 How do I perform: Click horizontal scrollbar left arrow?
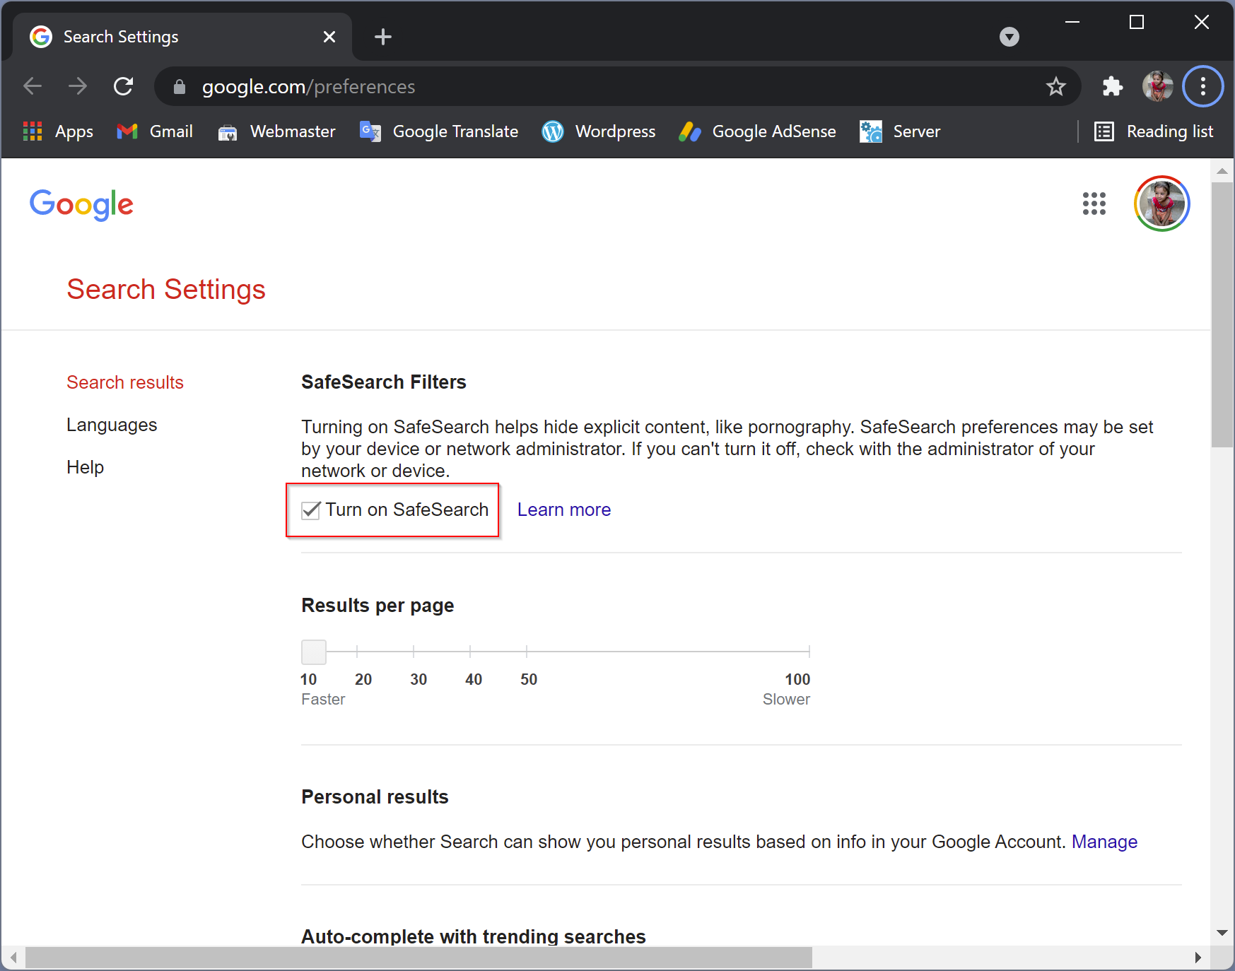coord(13,958)
